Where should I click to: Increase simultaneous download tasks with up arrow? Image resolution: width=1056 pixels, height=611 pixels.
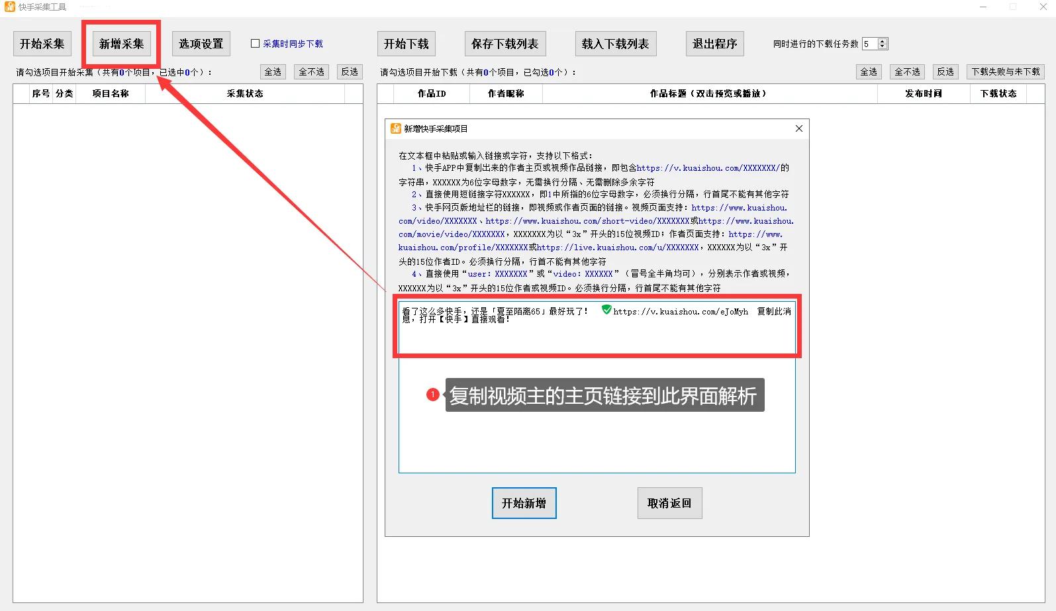[x=883, y=41]
